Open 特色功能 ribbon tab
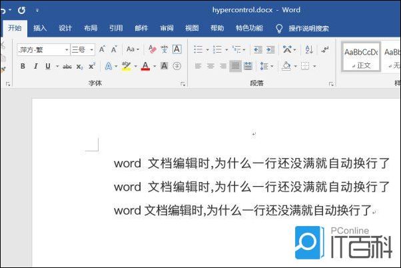 pos(249,28)
